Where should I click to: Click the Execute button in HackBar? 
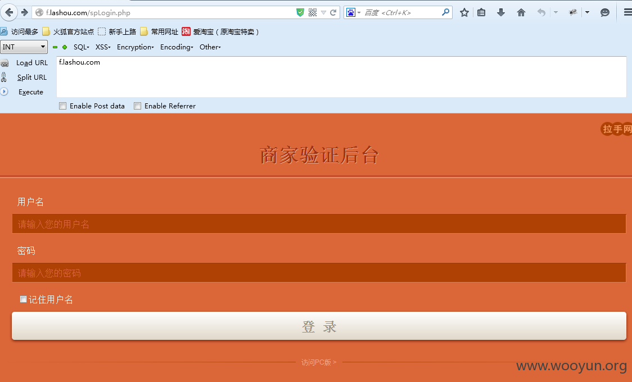pyautogui.click(x=30, y=92)
